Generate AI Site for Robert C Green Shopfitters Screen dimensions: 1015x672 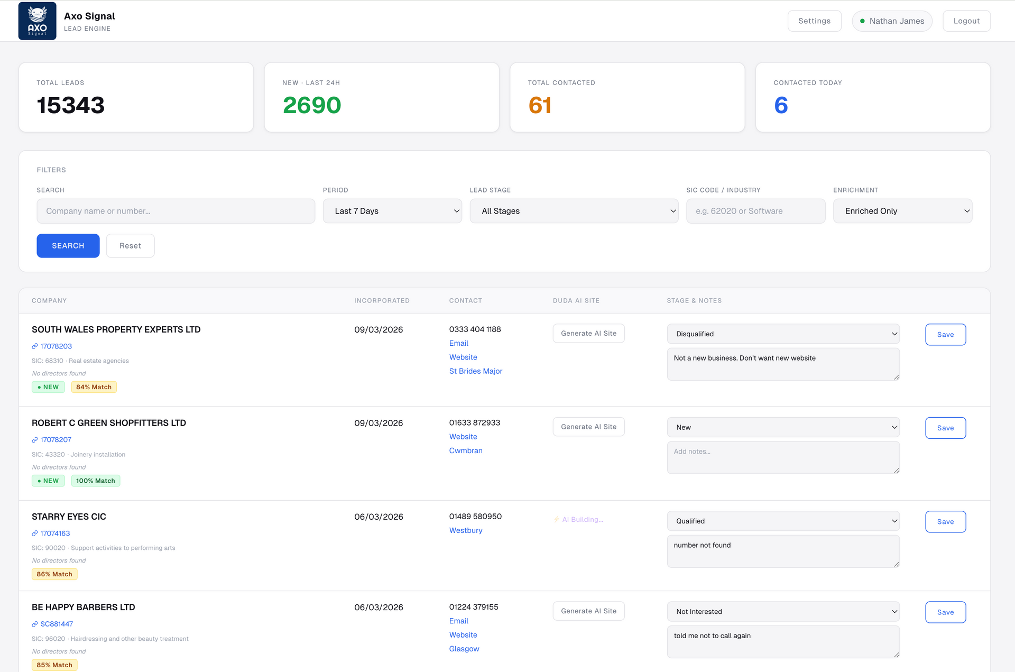click(x=588, y=426)
